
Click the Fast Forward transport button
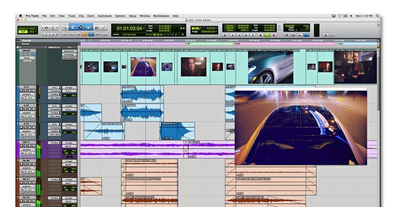click(x=246, y=35)
